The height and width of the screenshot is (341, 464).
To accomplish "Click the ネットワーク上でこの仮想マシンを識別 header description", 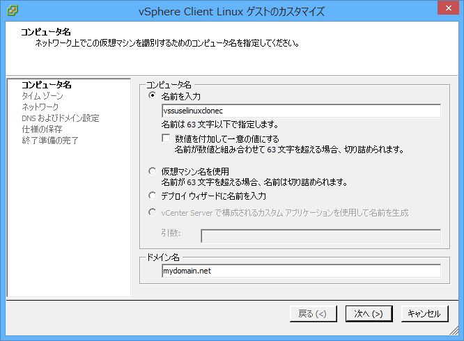I will 167,43.
